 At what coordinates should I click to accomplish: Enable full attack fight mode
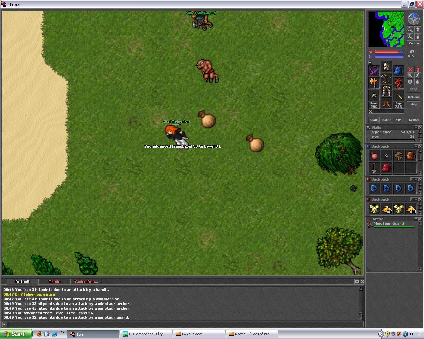point(410,69)
